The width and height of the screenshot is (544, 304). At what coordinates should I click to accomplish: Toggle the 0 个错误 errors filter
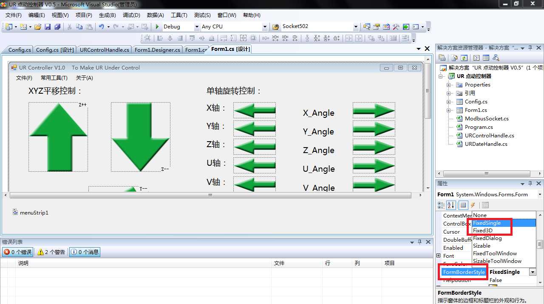tap(17, 252)
